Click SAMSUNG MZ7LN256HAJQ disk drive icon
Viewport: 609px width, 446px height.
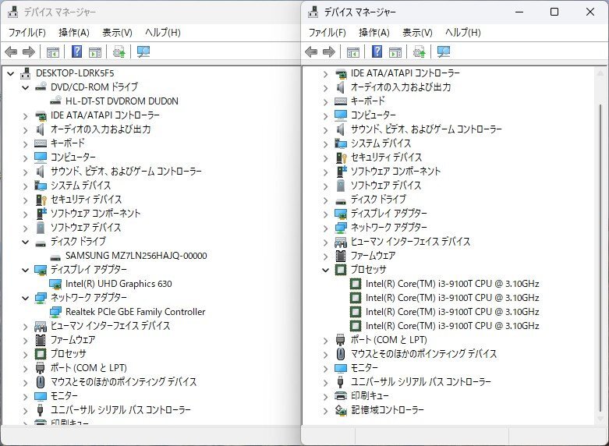click(55, 257)
